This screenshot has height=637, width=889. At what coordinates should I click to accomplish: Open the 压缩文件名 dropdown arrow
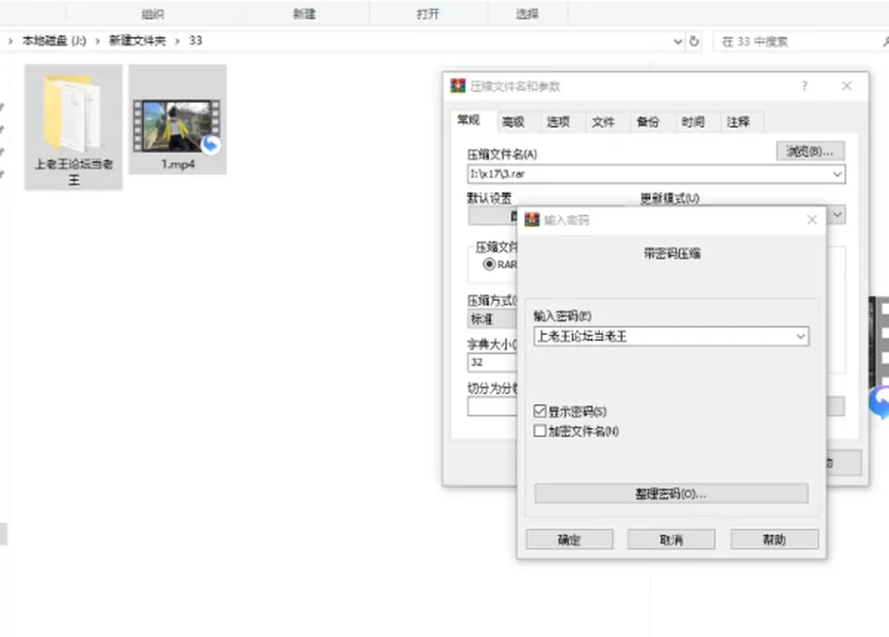[x=837, y=174]
